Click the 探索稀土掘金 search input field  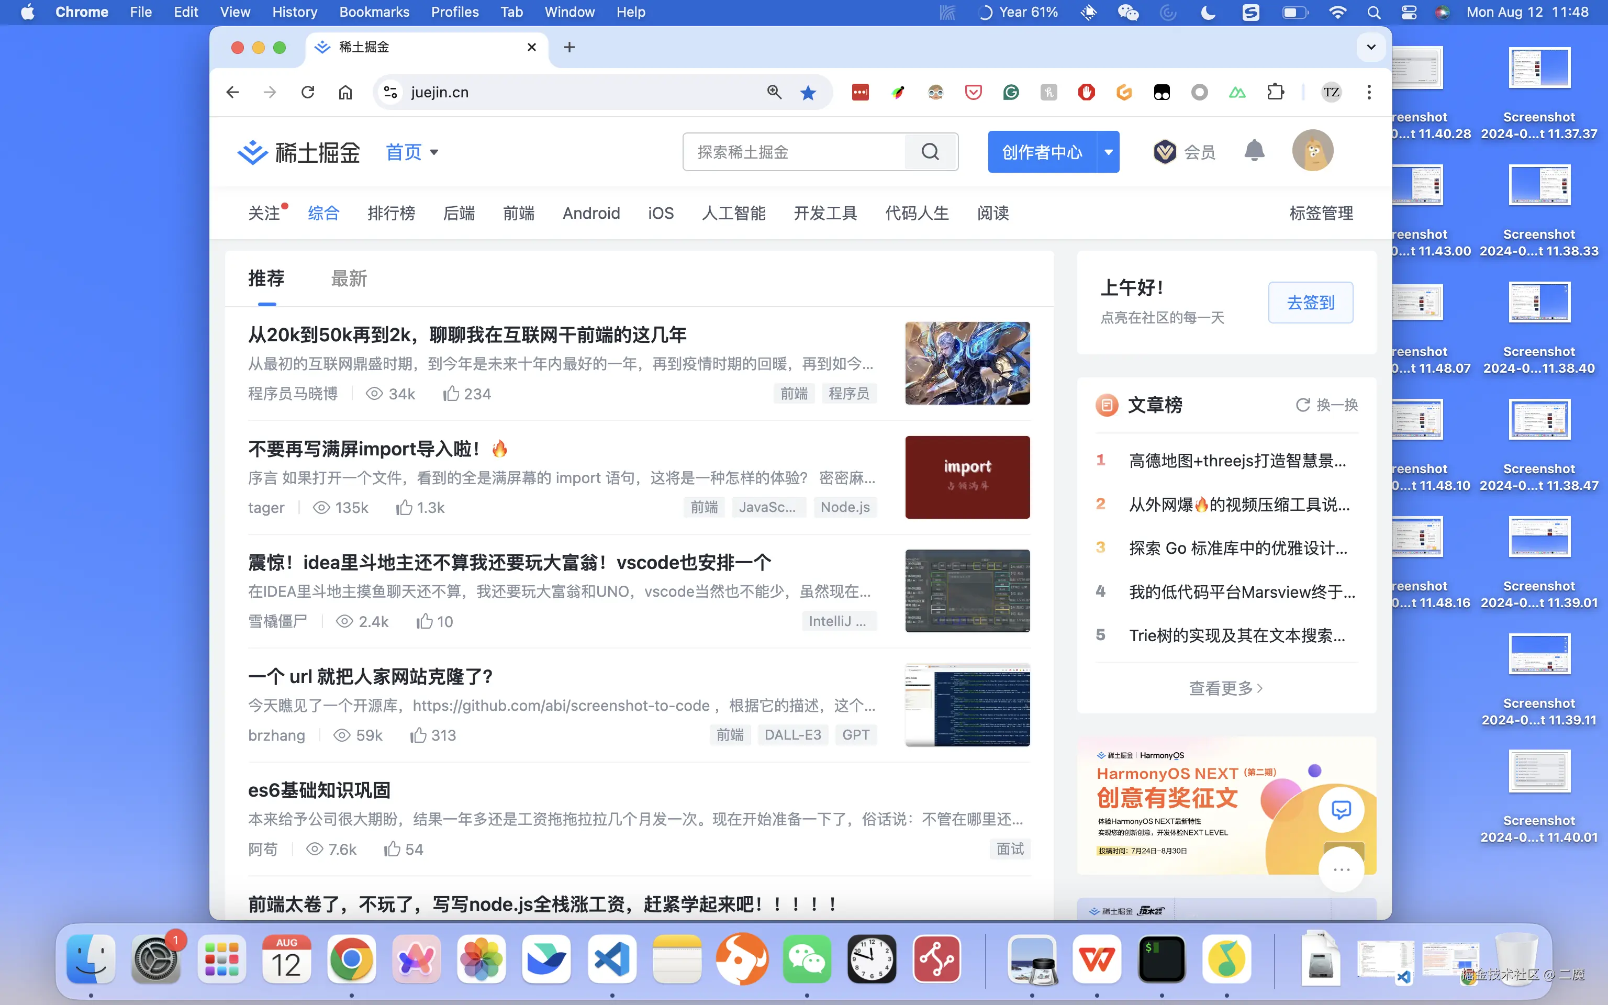click(791, 152)
